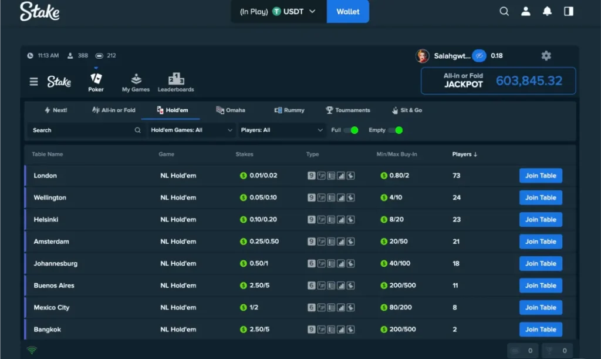
Task: Click the Min/Max Buy-In column header
Action: pos(397,154)
